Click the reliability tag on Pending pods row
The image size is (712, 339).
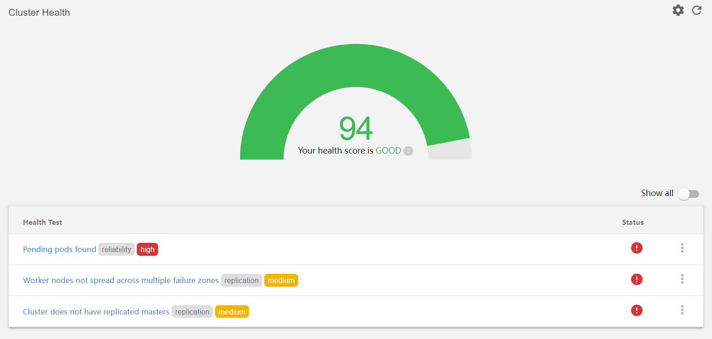coord(116,249)
